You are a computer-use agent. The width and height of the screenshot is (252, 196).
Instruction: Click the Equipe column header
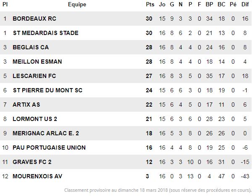(x=77, y=4)
